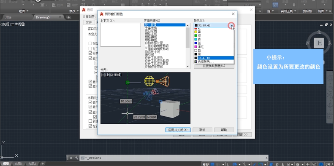Add a new layout with the plus icon
The height and width of the screenshot is (166, 334).
click(43, 163)
